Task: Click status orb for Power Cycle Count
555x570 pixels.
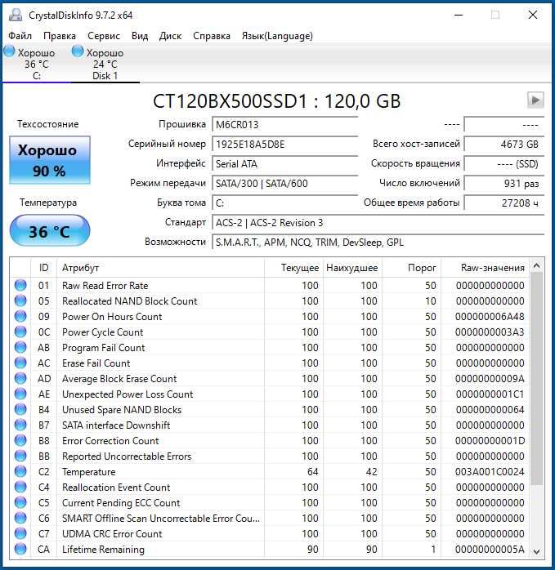Action: 20,332
